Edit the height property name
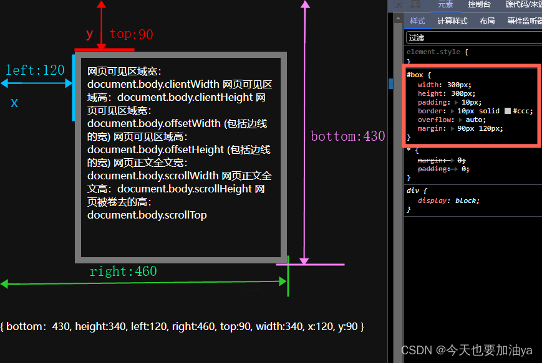 click(430, 93)
